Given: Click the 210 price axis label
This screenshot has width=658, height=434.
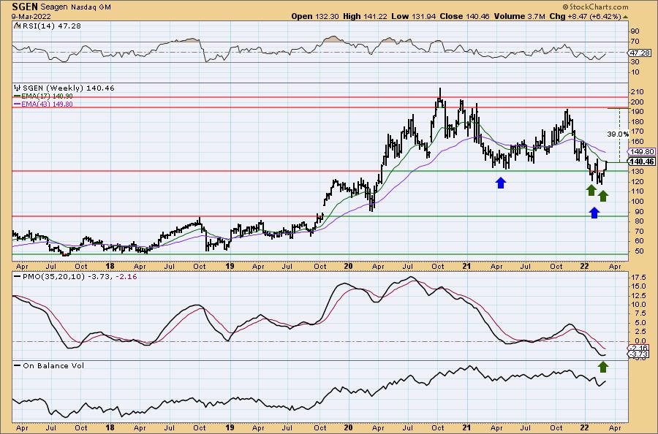Looking at the screenshot, I should coord(637,92).
